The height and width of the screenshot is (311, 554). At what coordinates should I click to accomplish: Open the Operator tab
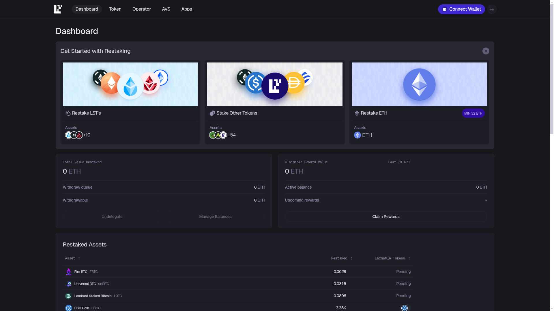point(142,9)
